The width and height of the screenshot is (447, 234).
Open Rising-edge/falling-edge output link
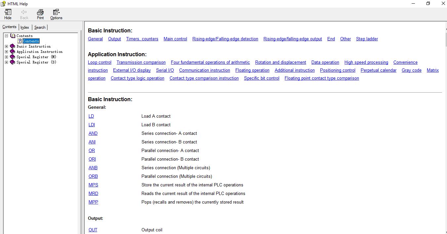pyautogui.click(x=293, y=39)
